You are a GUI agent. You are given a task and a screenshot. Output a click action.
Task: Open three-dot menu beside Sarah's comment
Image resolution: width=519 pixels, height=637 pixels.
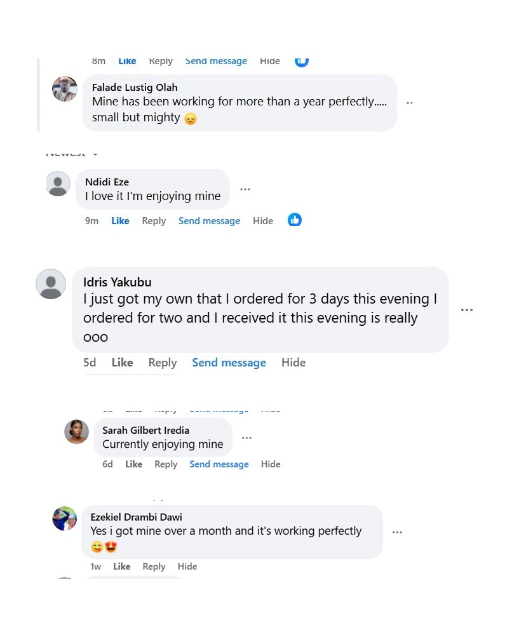click(x=247, y=438)
